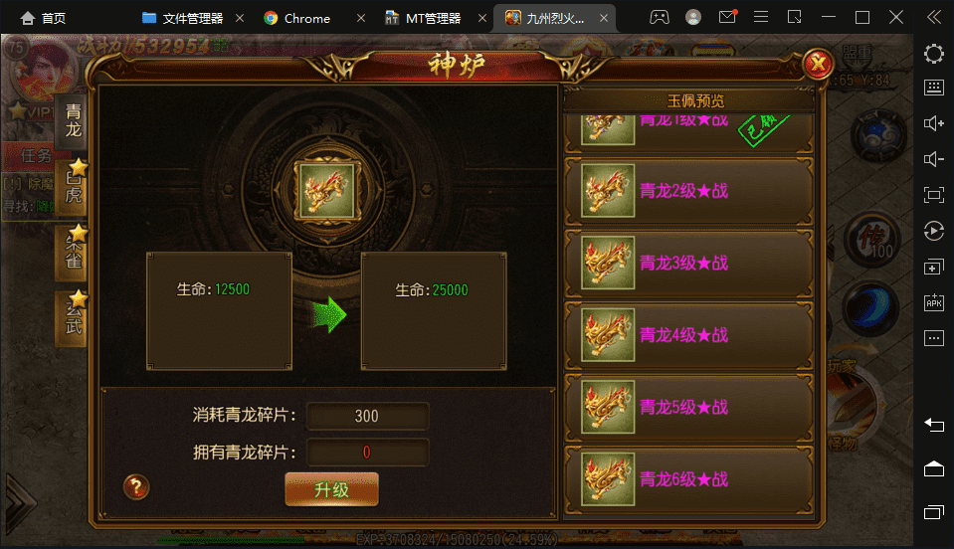Close the 神炉 panel with red X
Image resolution: width=954 pixels, height=549 pixels.
[818, 64]
